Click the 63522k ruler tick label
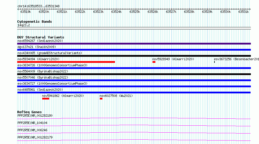Screen dimensions: 259x144 click(80, 12)
